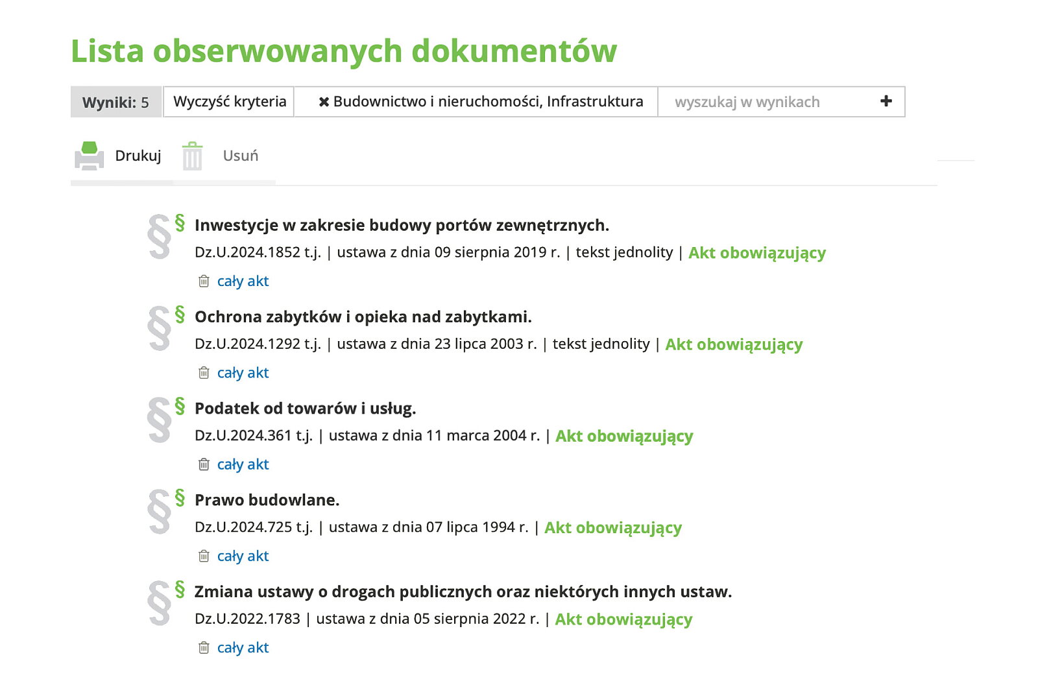Click the Dz.U.2024.725 t.j. reference text
Viewport: 1038px width, 692px height.
click(254, 527)
